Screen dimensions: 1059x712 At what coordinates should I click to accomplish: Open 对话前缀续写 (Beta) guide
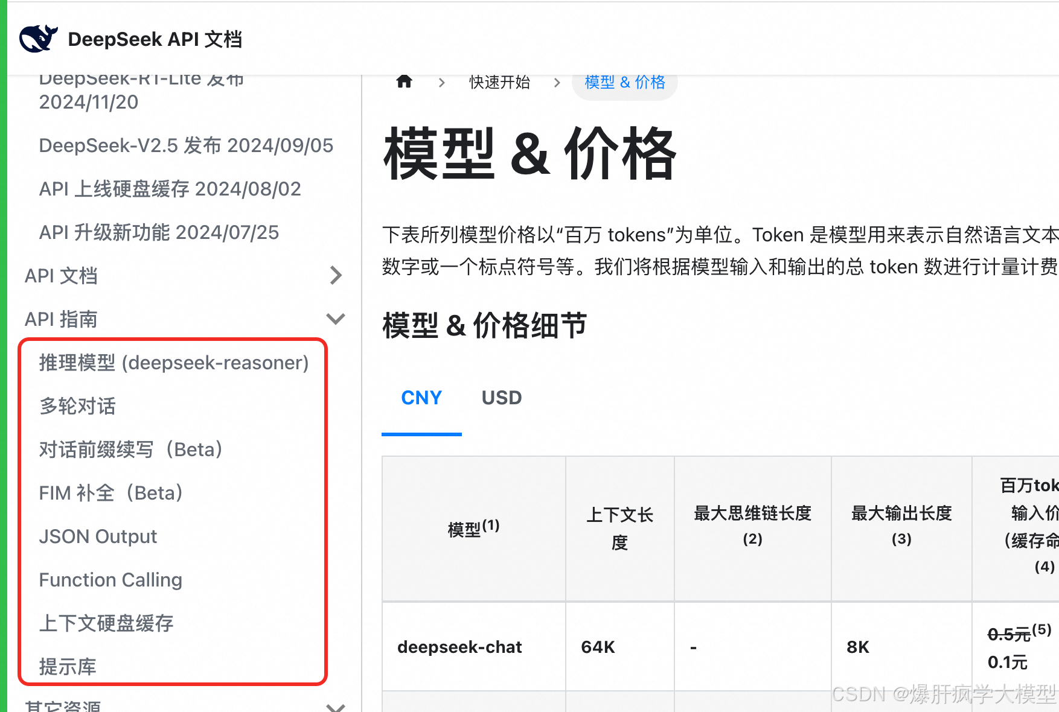pos(132,450)
